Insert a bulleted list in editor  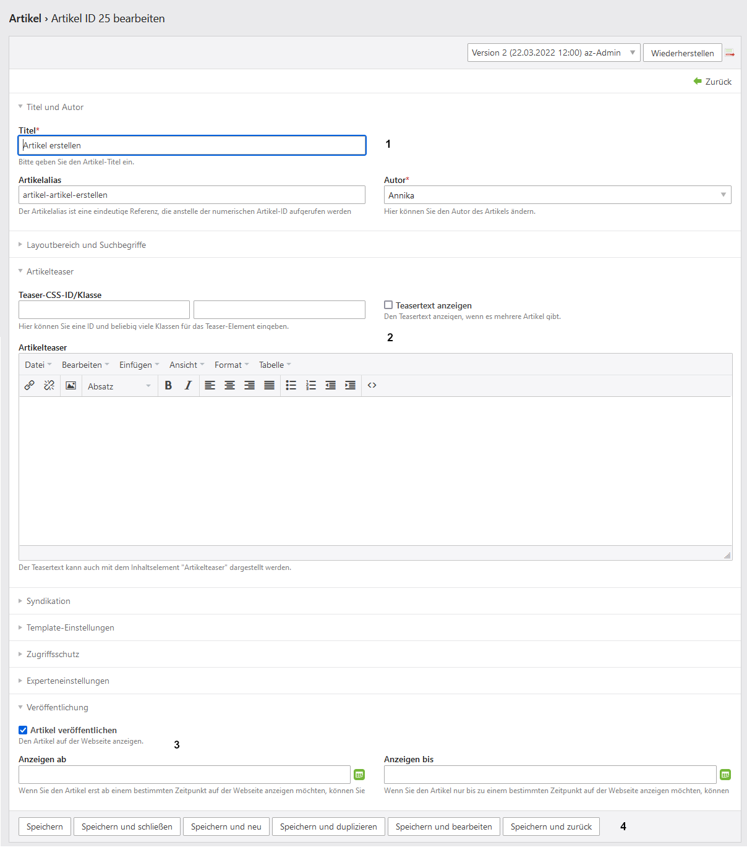291,386
